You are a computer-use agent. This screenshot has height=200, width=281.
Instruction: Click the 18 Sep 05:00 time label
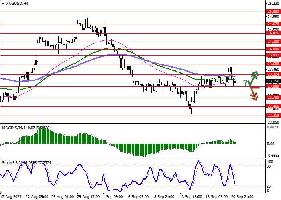pyautogui.click(x=217, y=197)
